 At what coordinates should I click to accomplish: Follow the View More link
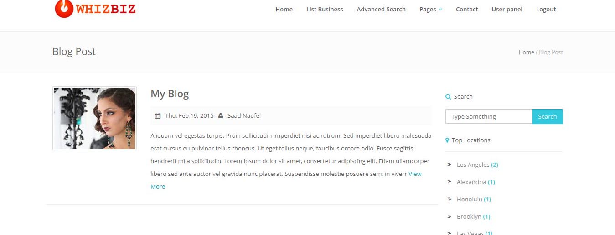286,180
